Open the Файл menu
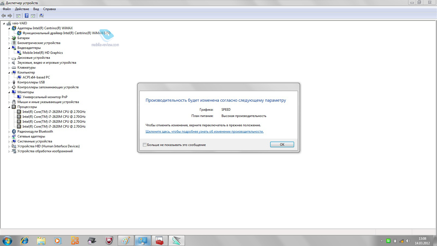The width and height of the screenshot is (437, 246). pos(7,9)
